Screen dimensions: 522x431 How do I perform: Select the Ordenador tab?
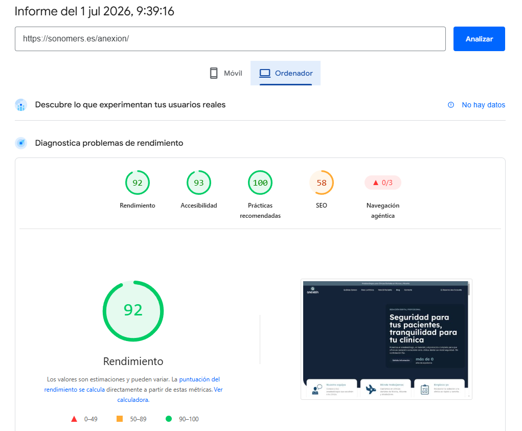[x=285, y=73]
